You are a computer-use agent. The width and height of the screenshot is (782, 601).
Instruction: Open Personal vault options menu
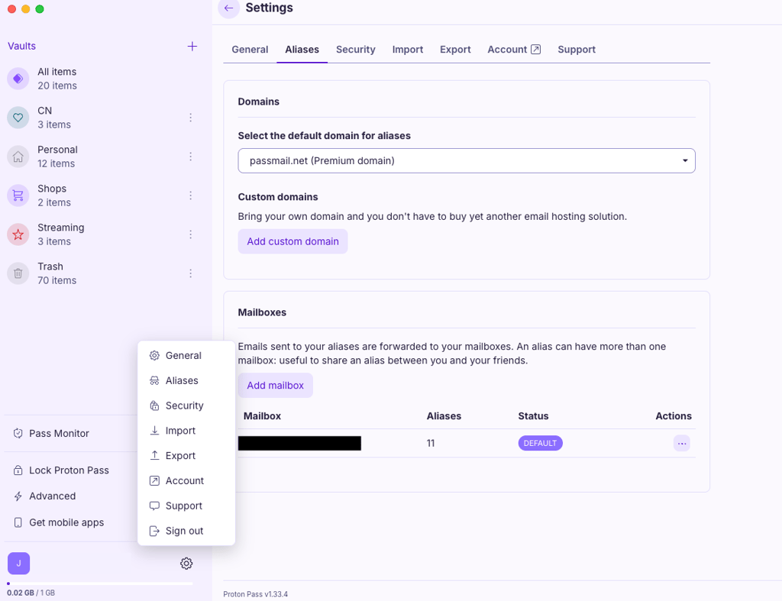tap(190, 157)
